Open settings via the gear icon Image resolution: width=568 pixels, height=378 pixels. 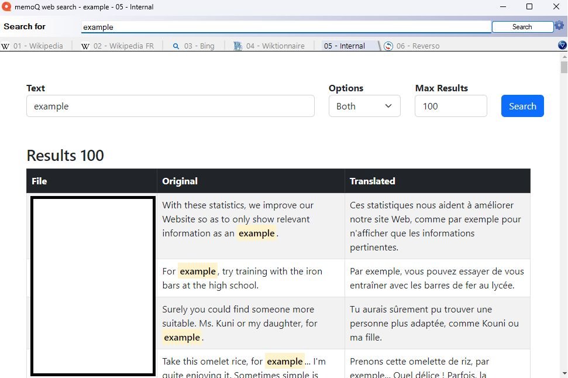[559, 26]
